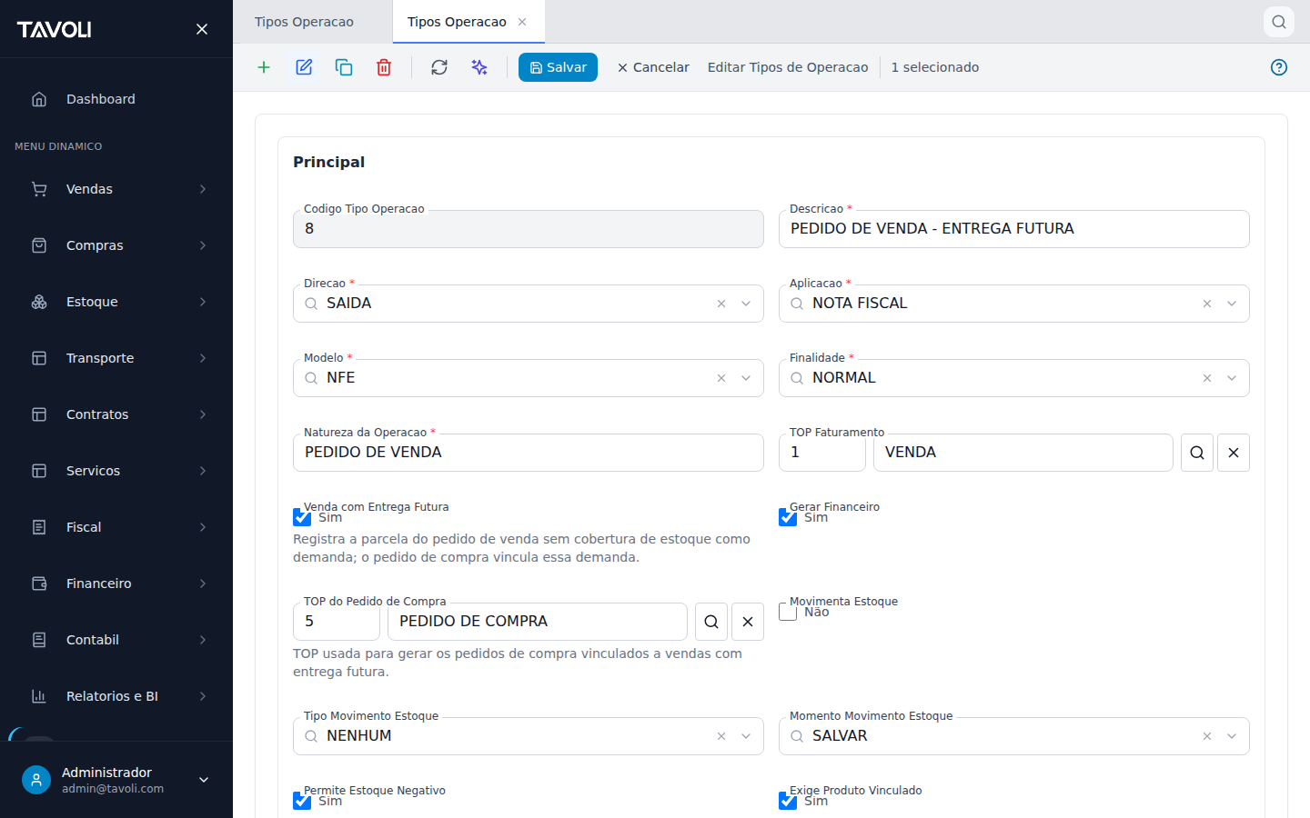Click the Relatorios e BI chart icon

tap(39, 696)
